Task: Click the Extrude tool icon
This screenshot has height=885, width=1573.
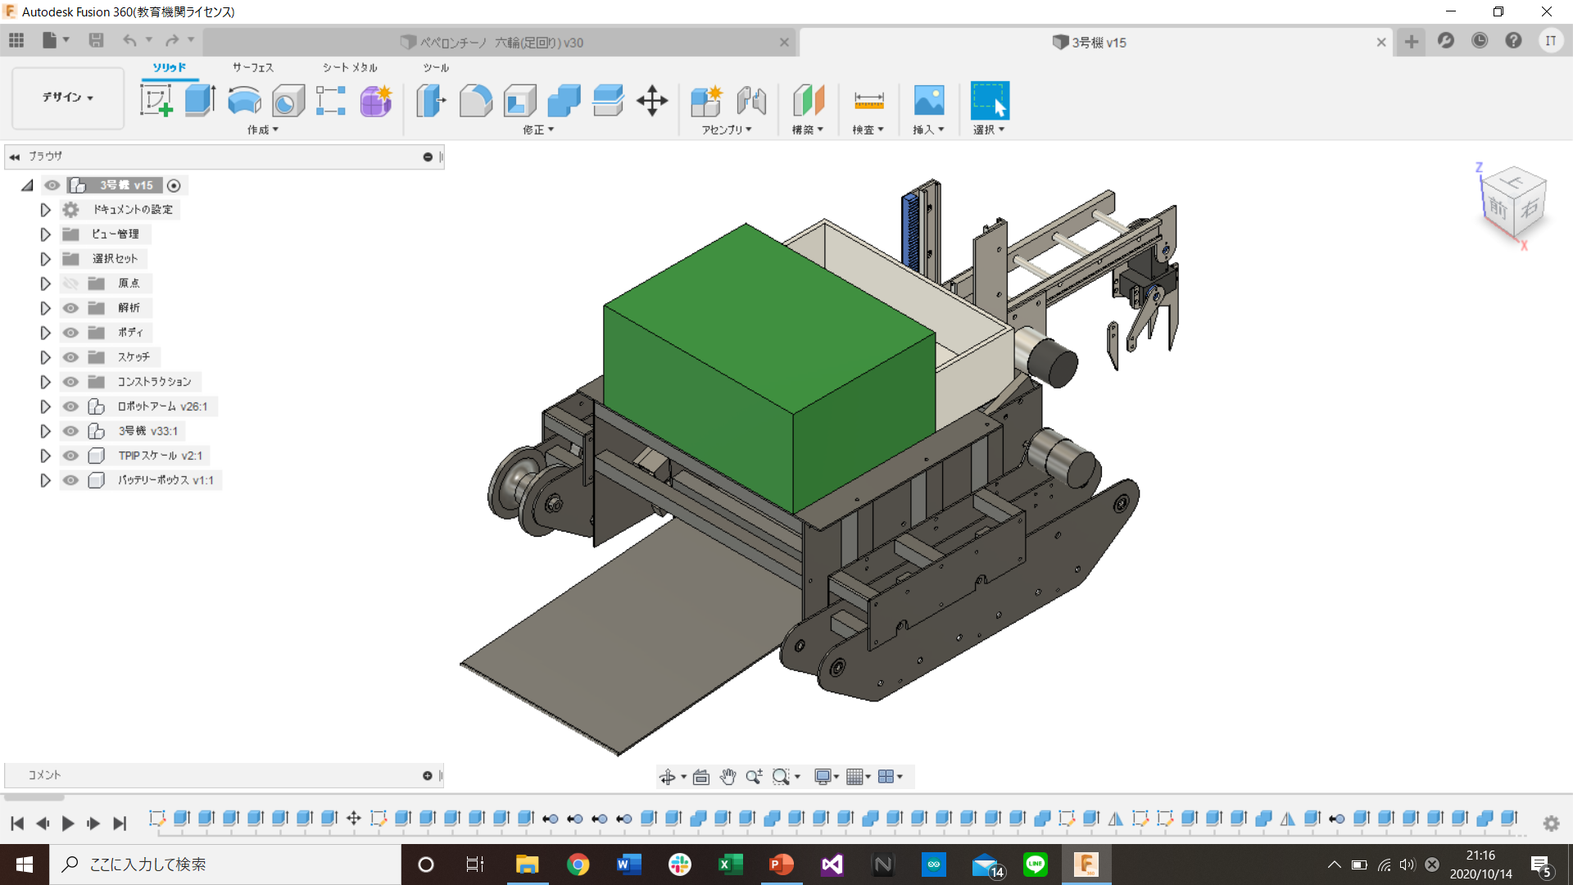Action: pos(200,101)
